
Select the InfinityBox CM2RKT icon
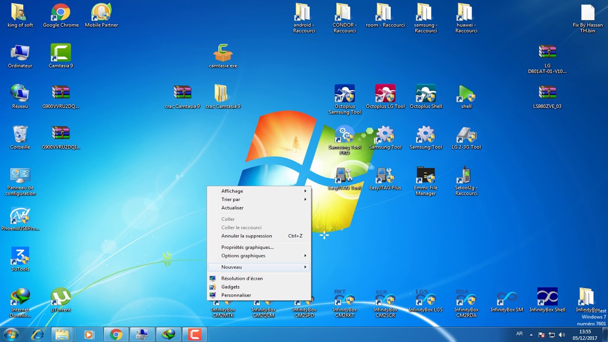(344, 303)
